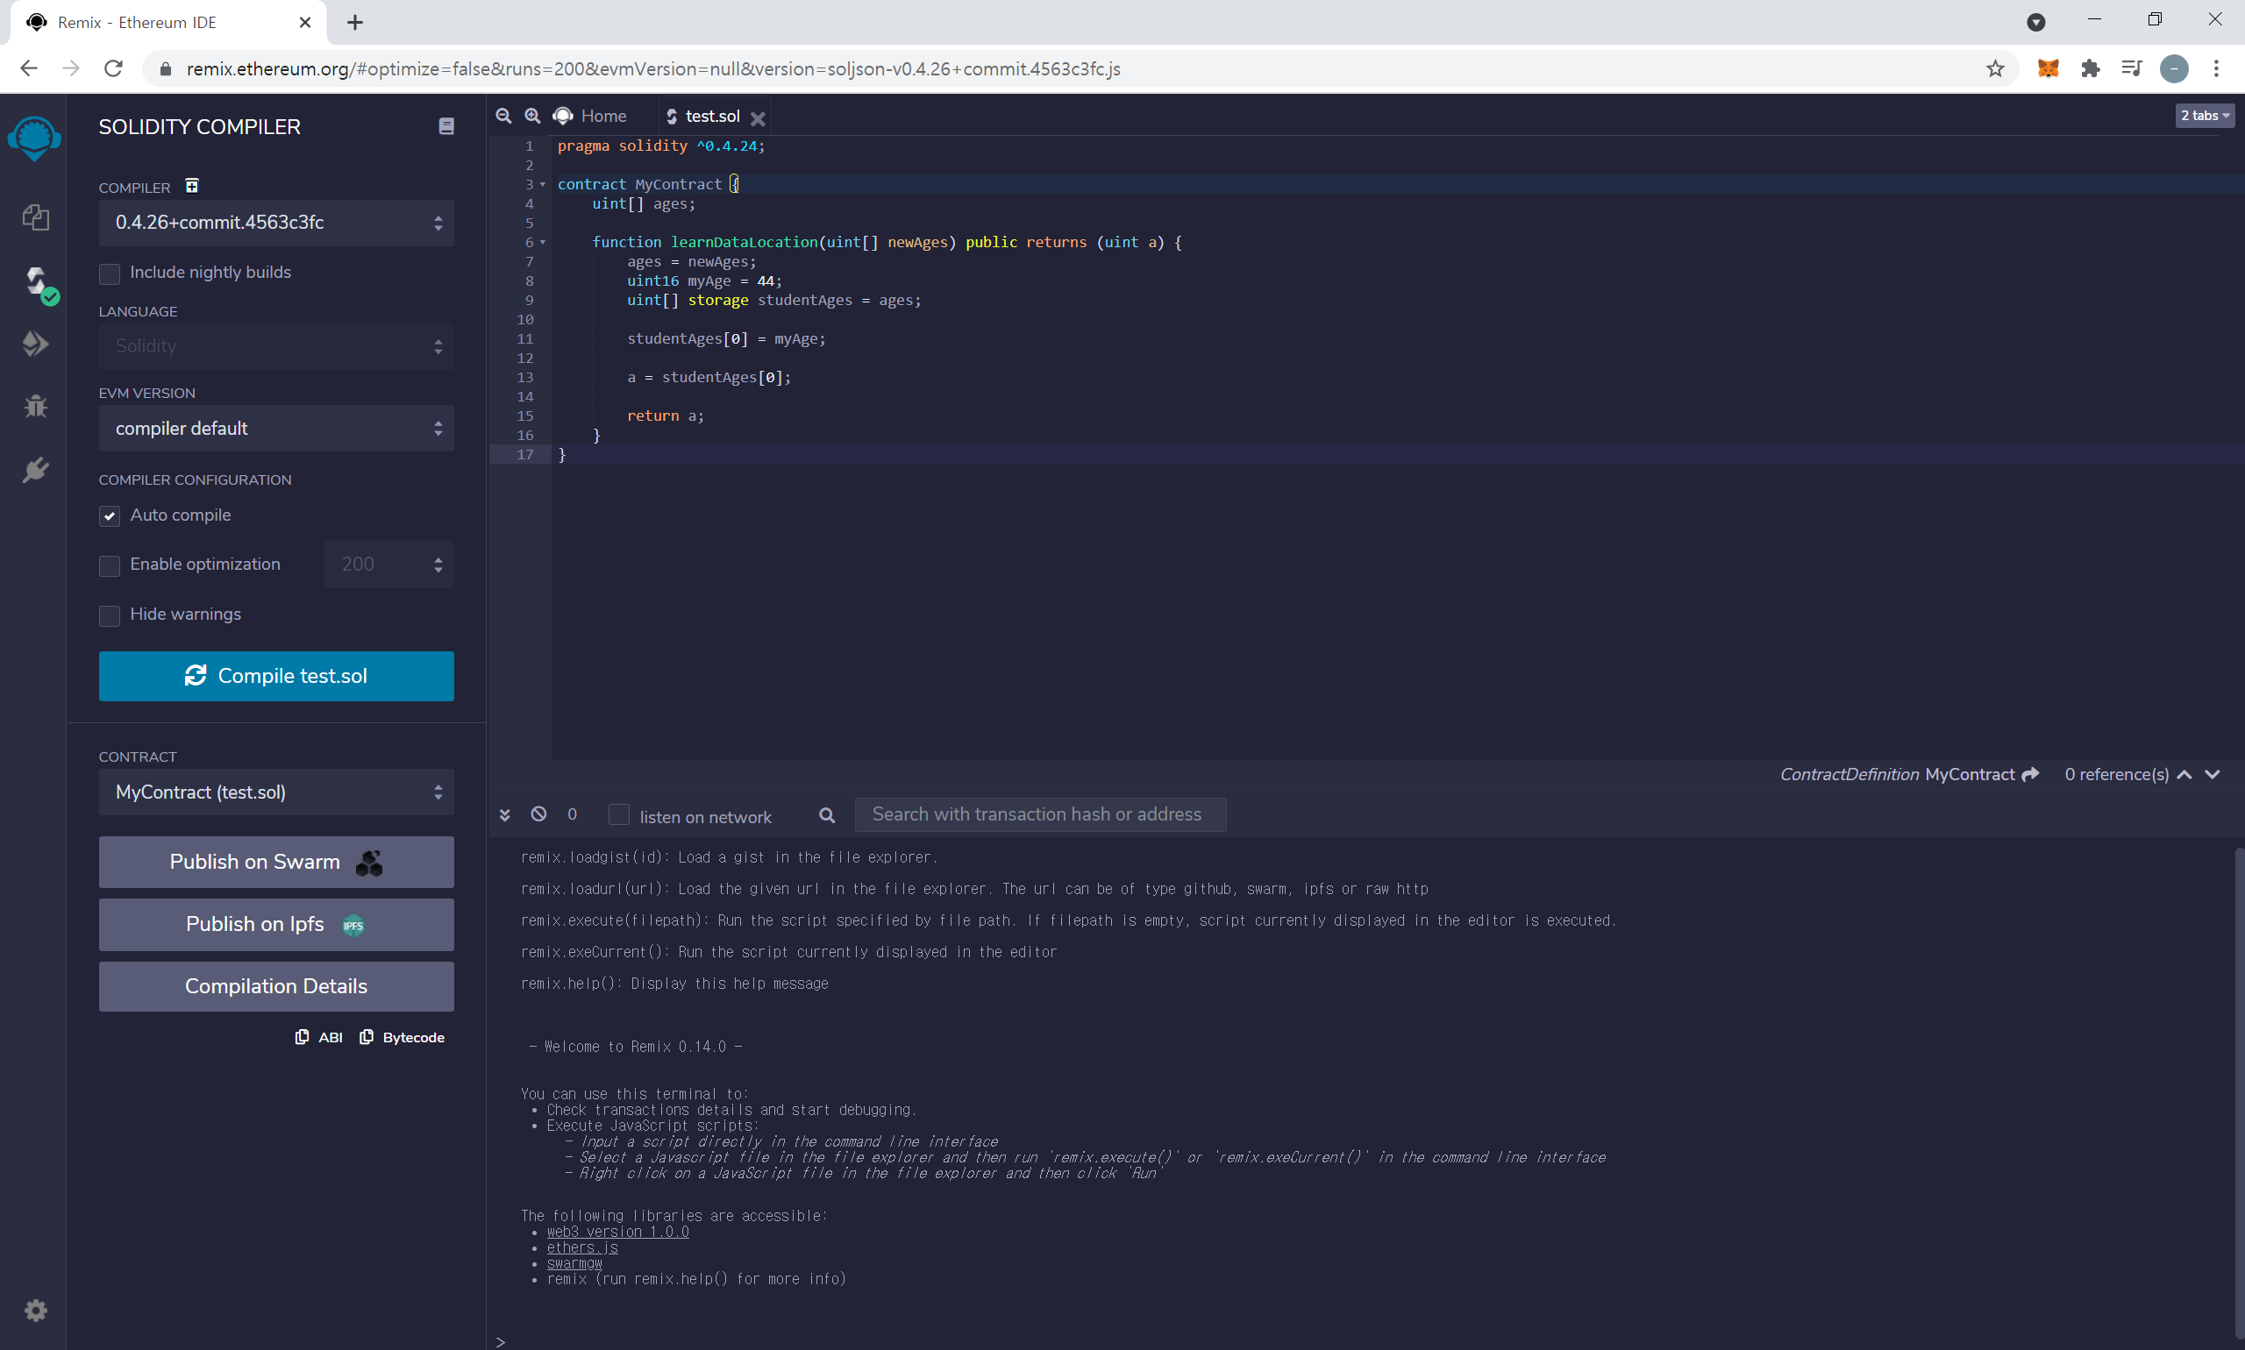
Task: Open the 2 tabs list menu
Action: [2203, 116]
